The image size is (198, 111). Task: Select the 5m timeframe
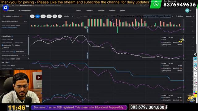pyautogui.click(x=37, y=16)
